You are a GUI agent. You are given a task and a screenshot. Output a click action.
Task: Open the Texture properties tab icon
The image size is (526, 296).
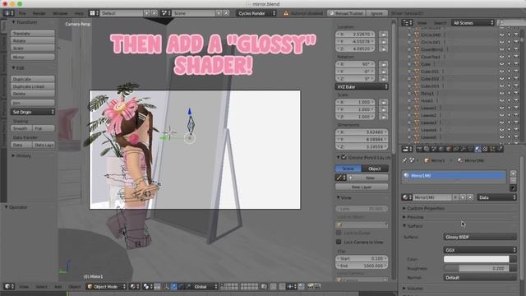click(485, 149)
